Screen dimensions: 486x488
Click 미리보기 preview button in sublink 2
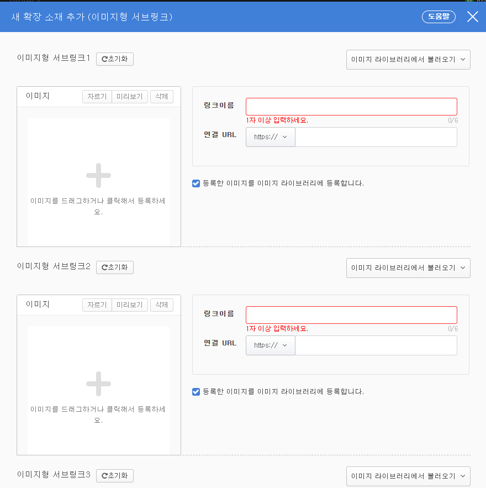click(x=130, y=305)
